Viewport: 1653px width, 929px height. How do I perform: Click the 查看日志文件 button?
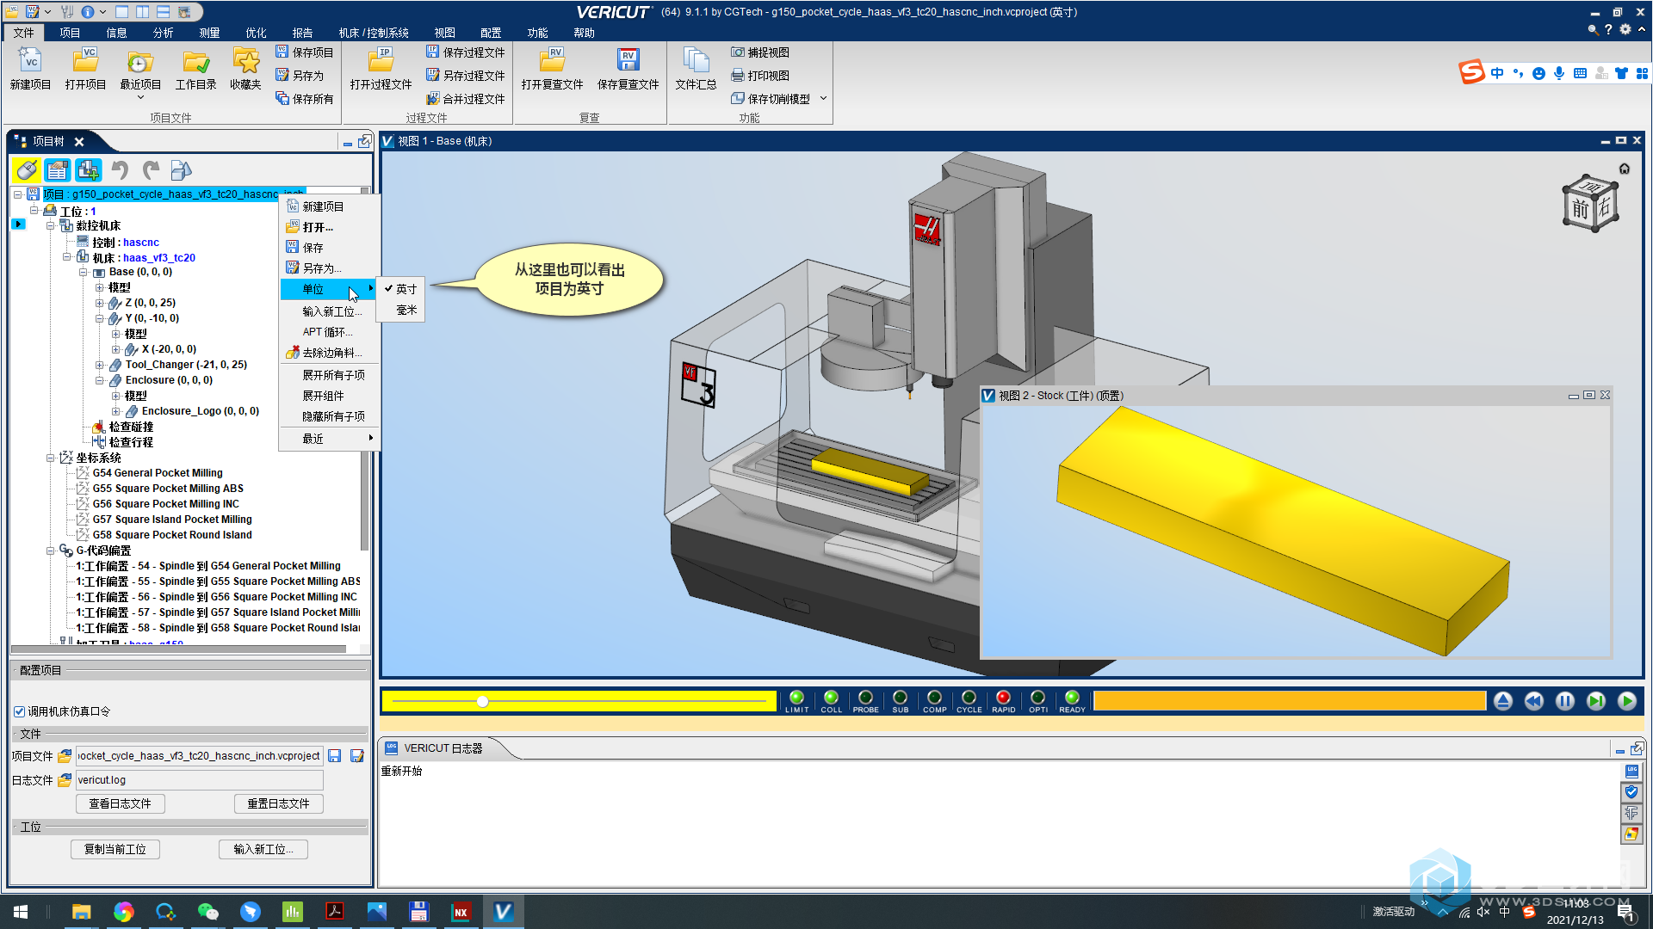121,803
